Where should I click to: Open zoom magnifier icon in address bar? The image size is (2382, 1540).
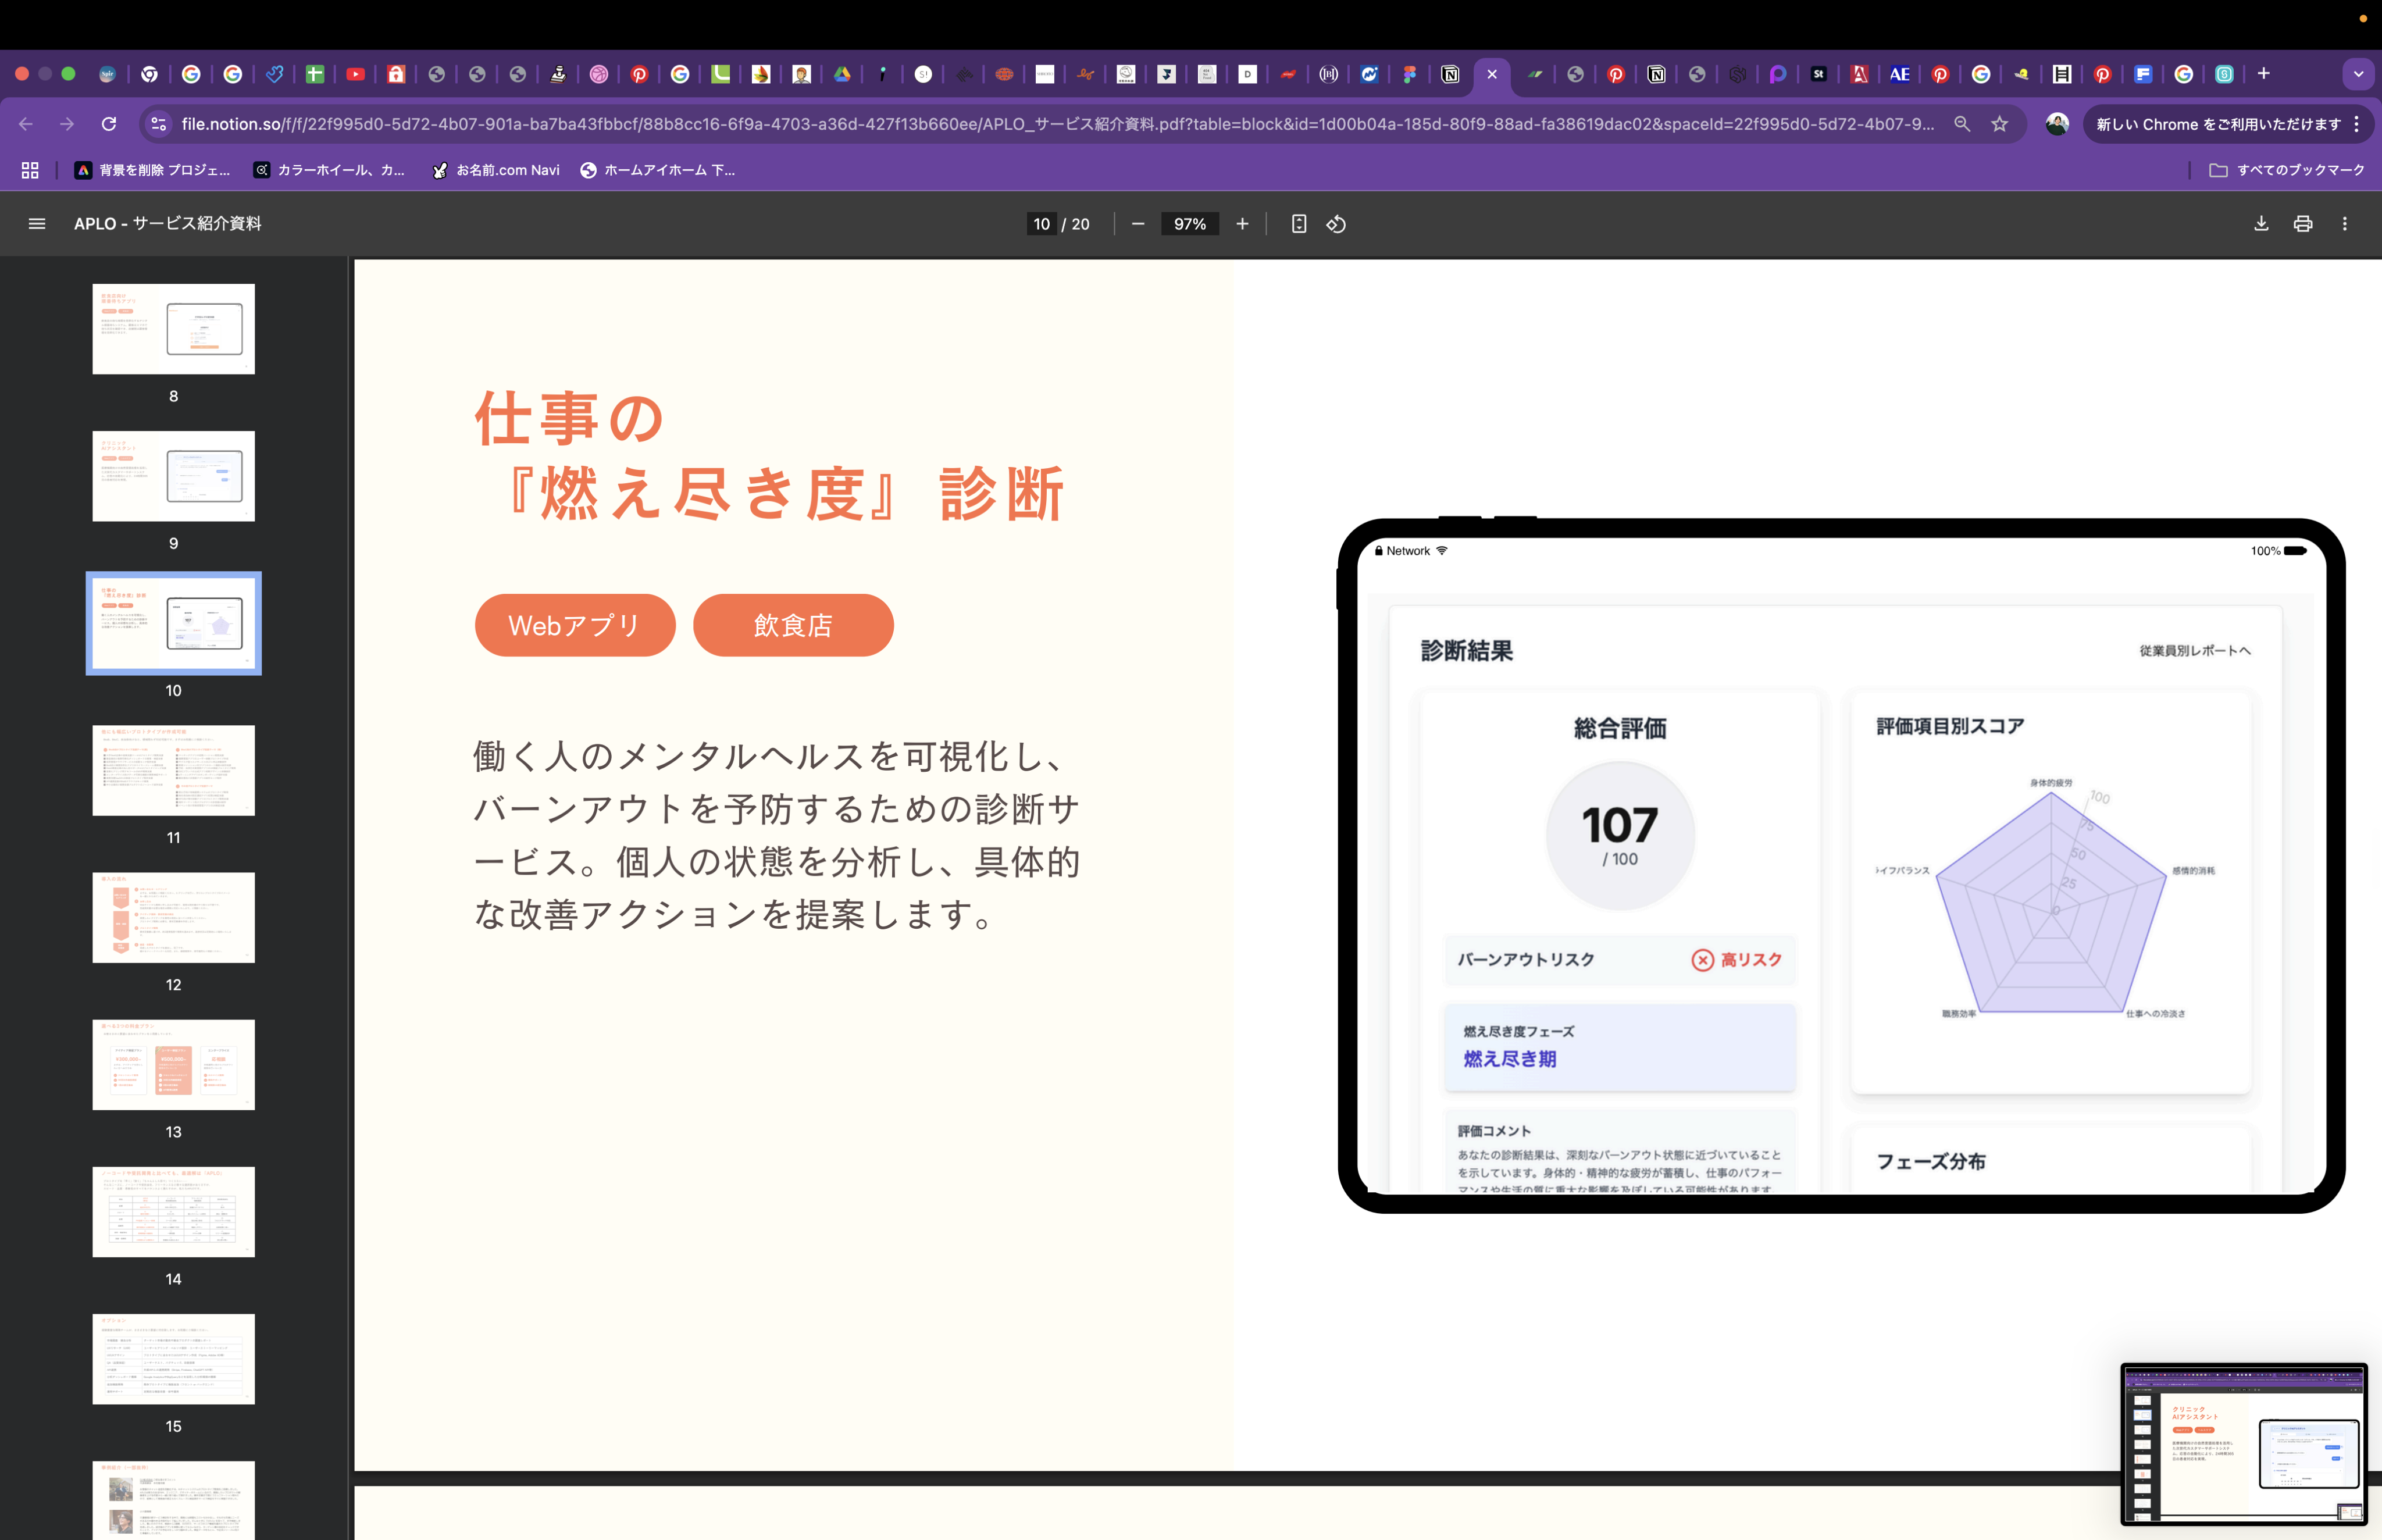point(1962,124)
